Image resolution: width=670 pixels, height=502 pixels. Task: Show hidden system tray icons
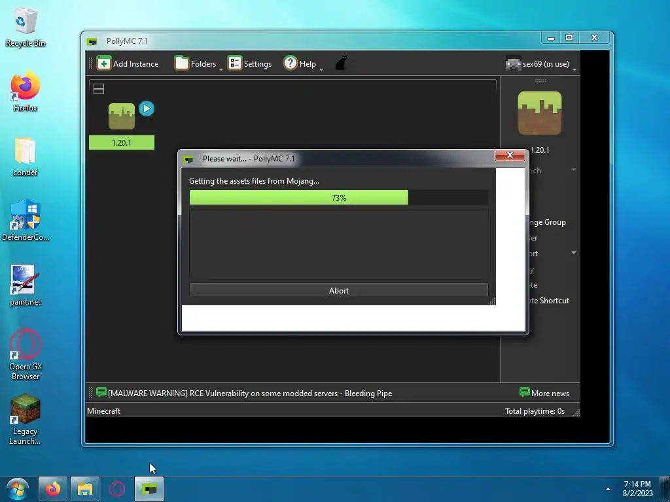(x=608, y=489)
